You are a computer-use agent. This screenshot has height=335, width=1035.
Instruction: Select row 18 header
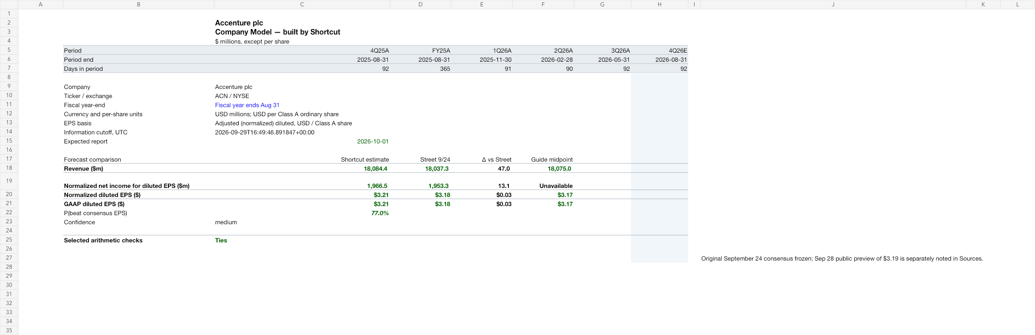tap(9, 168)
